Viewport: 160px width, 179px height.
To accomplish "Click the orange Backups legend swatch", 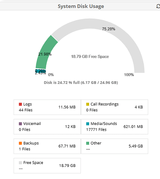I will (20, 143).
